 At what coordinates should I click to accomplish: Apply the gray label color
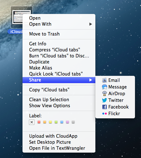tap(73, 122)
